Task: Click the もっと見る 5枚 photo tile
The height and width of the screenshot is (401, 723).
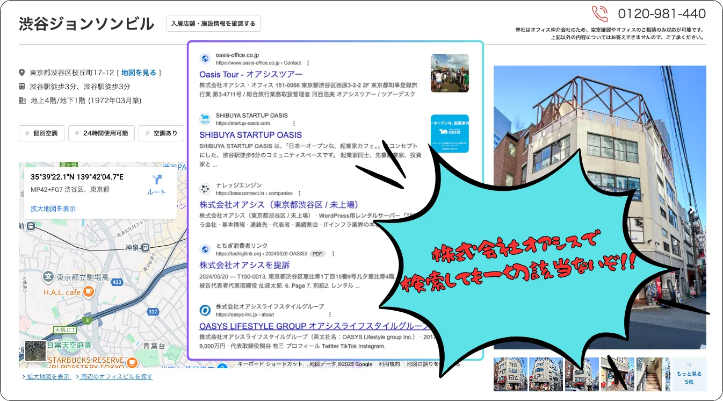Action: (x=689, y=375)
